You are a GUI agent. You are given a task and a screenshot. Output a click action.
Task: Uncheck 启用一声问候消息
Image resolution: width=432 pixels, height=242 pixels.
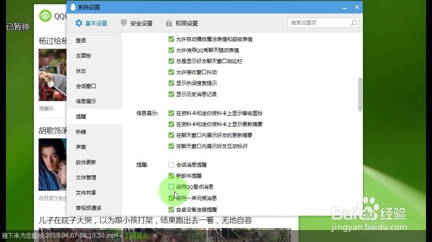click(171, 198)
